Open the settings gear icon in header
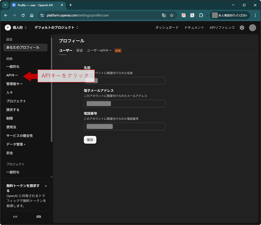Image resolution: width=261 pixels, height=225 pixels. click(x=242, y=28)
